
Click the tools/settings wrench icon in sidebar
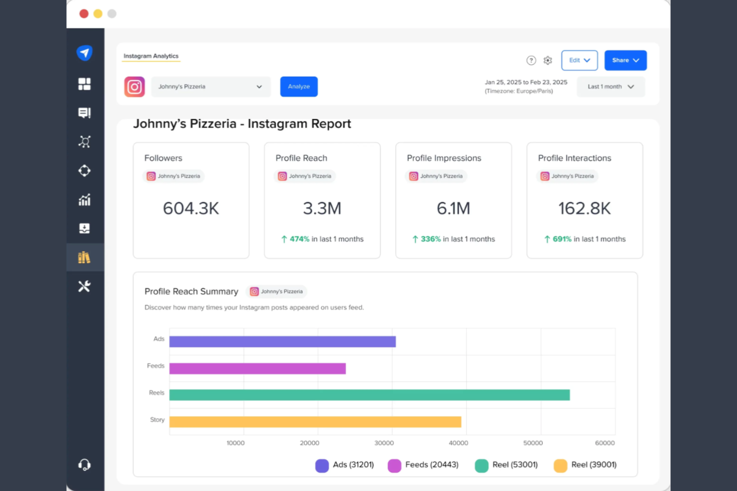tap(85, 286)
